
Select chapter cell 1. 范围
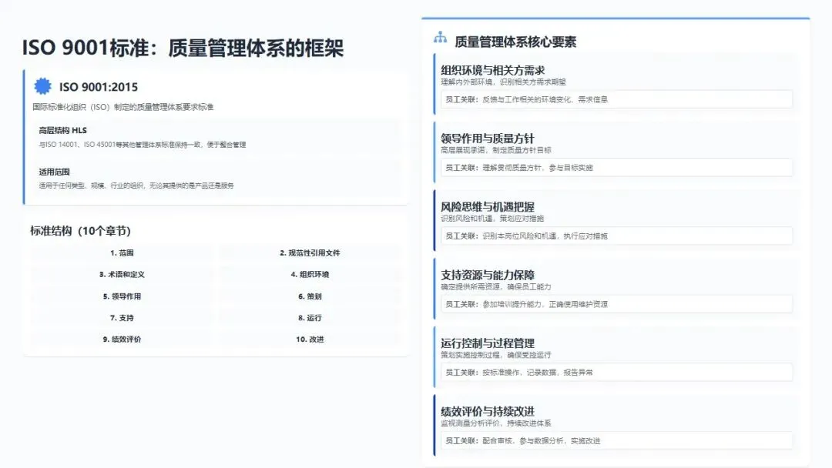tap(122, 252)
